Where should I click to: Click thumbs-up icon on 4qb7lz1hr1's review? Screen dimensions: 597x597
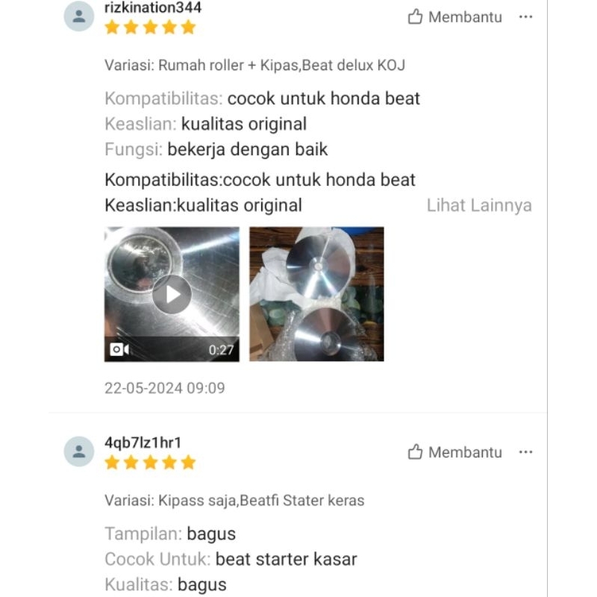click(415, 452)
